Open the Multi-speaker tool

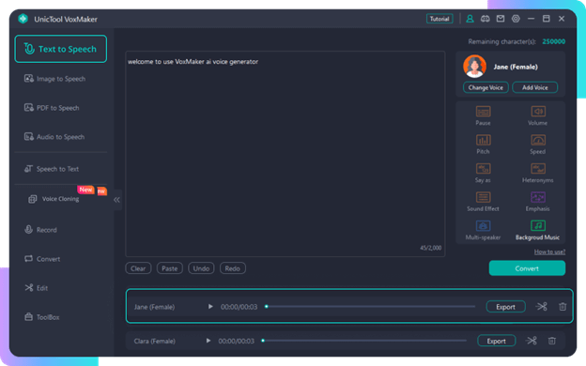click(483, 226)
